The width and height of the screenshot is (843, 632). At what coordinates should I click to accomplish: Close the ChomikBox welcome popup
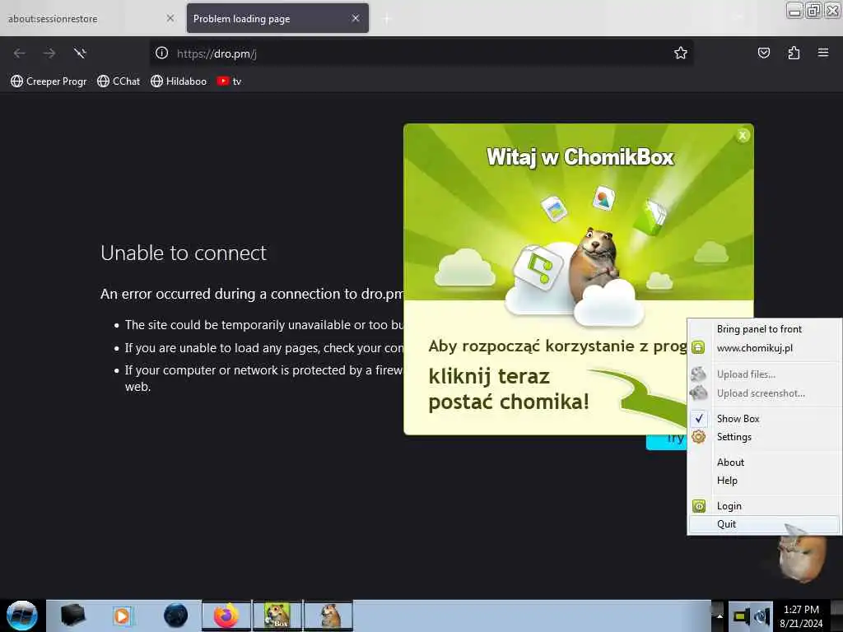[743, 136]
